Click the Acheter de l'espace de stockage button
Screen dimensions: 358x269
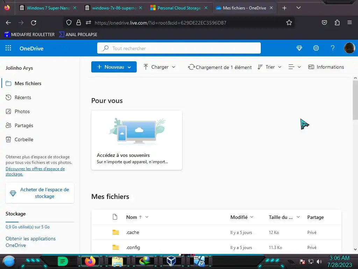coord(40,193)
